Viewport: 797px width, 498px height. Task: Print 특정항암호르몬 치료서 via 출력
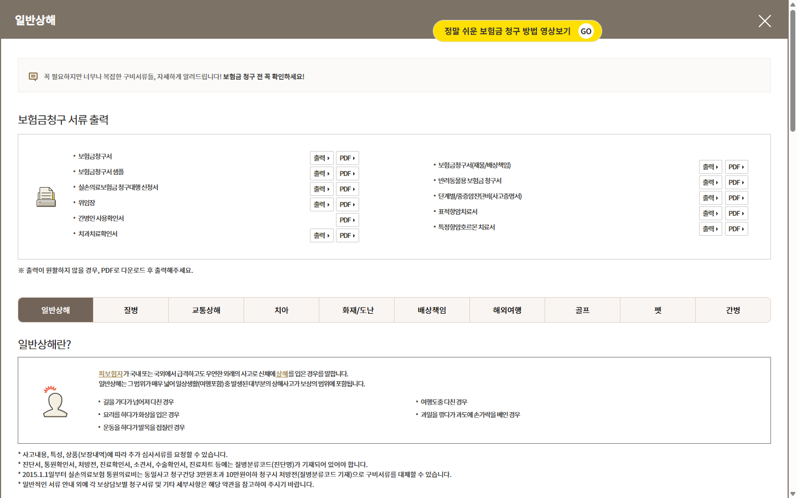[711, 229]
